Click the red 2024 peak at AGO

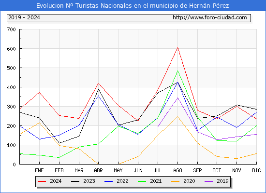click(x=177, y=48)
